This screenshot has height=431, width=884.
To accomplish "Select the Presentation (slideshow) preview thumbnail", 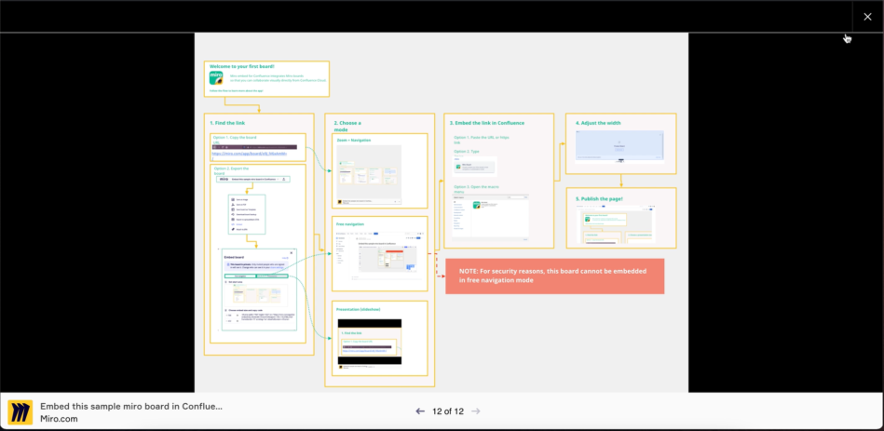I will 370,342.
